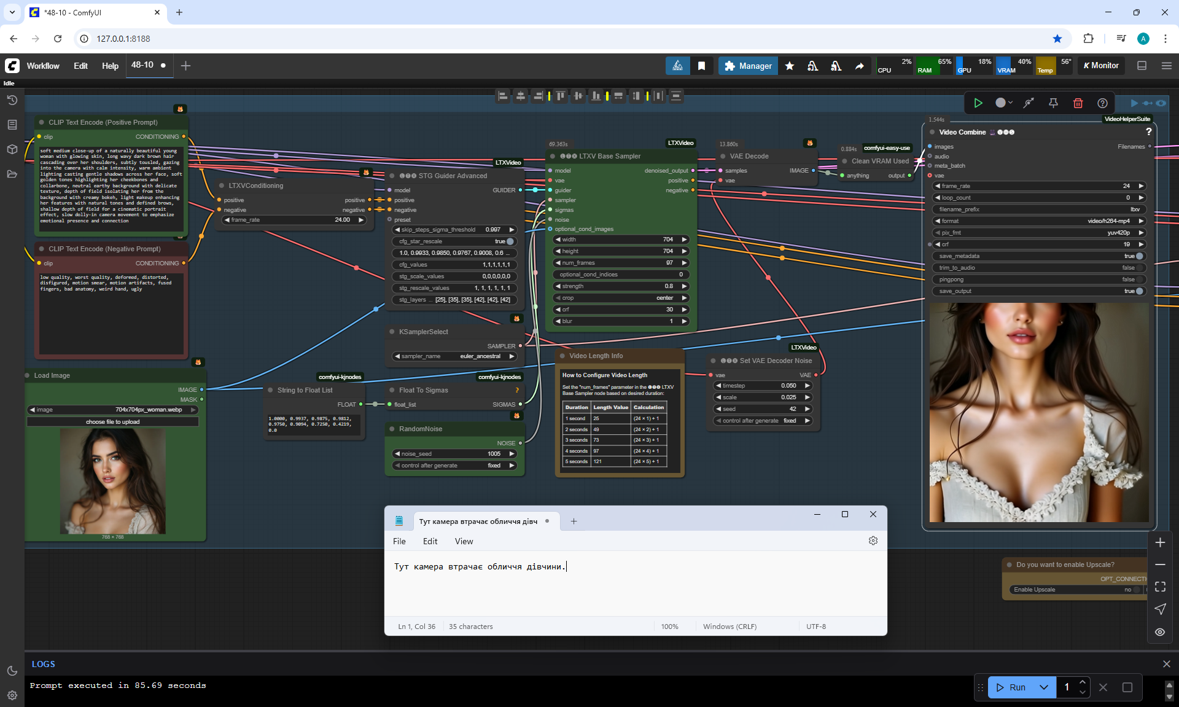Open the model library cube icon
1179x707 pixels.
pos(12,149)
